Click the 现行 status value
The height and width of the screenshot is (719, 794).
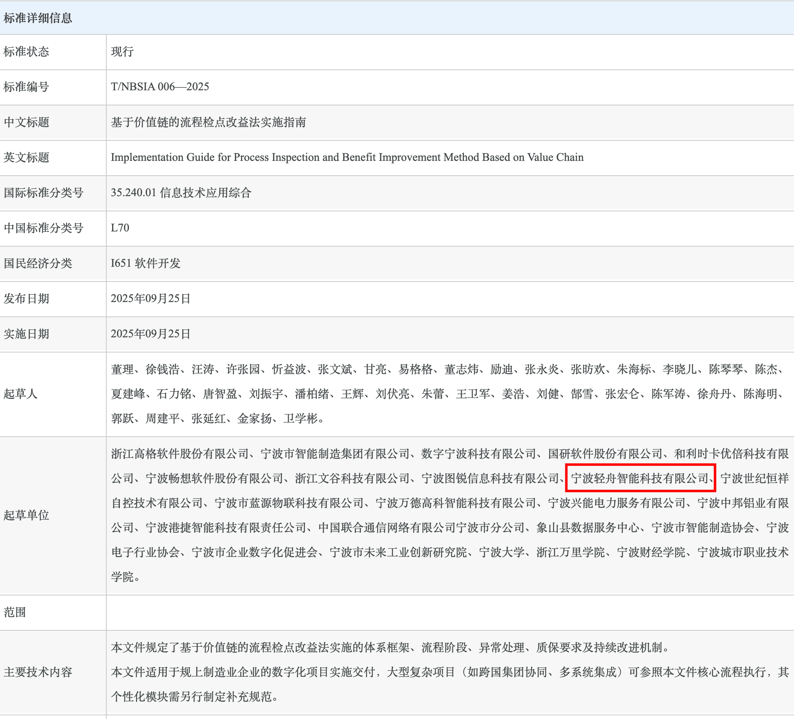[122, 52]
